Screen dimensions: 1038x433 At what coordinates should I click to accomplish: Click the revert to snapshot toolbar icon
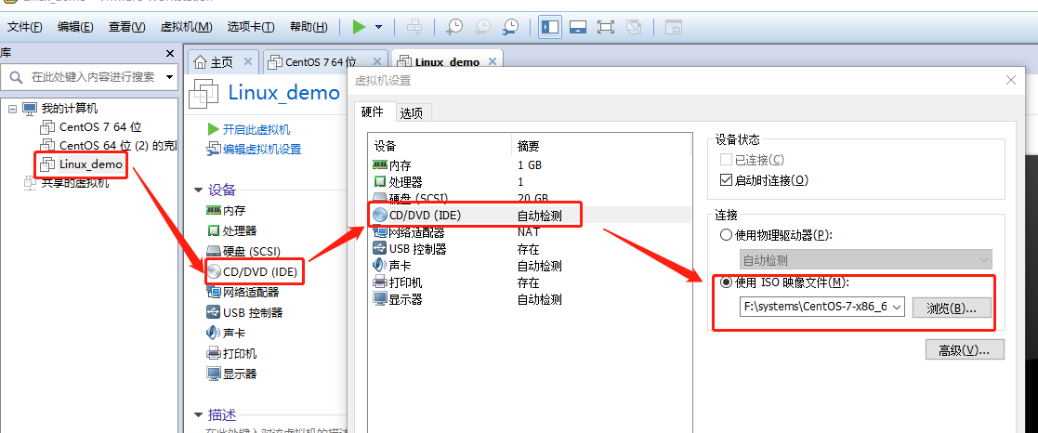(482, 27)
